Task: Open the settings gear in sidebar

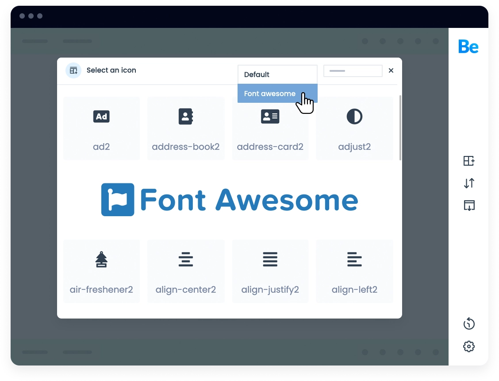Action: pyautogui.click(x=469, y=346)
